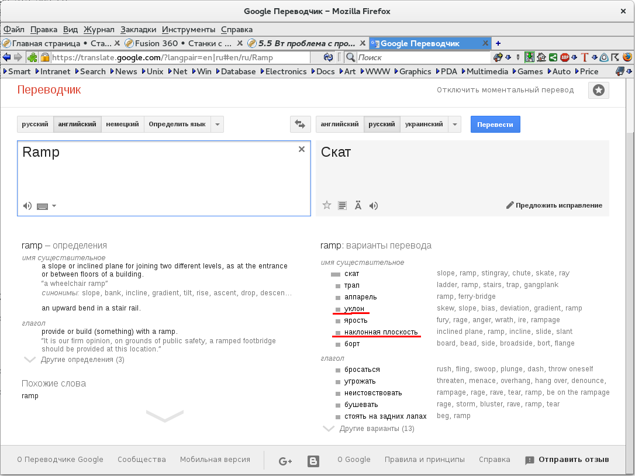Go to the home page icon
Viewport: 635px width, 476px height.
click(541, 57)
